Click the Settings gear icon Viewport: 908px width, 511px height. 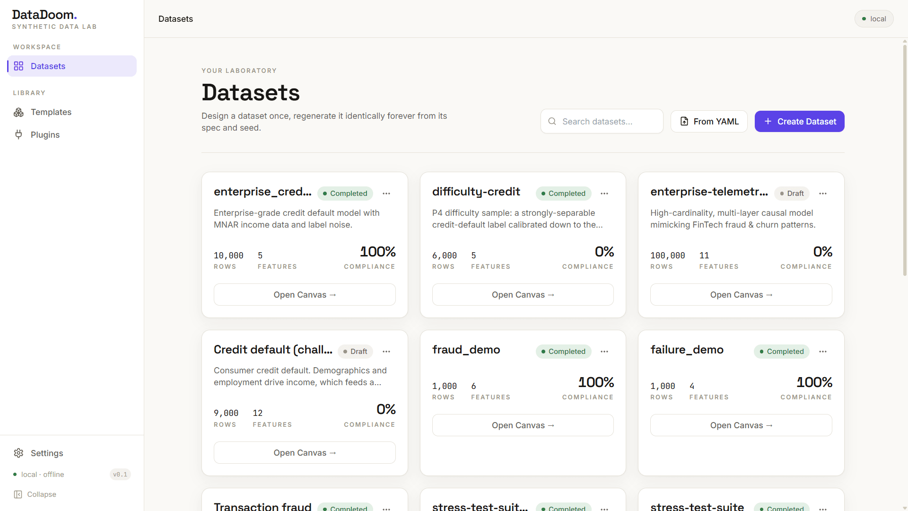(x=18, y=453)
